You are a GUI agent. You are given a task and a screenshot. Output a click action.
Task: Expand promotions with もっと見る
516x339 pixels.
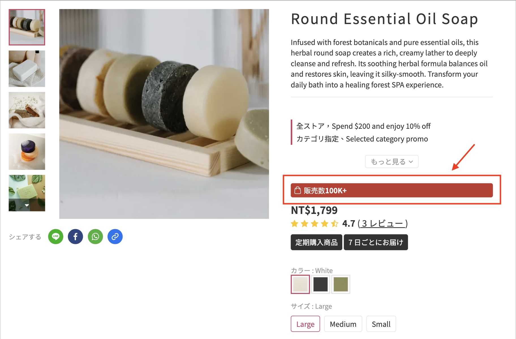point(392,162)
